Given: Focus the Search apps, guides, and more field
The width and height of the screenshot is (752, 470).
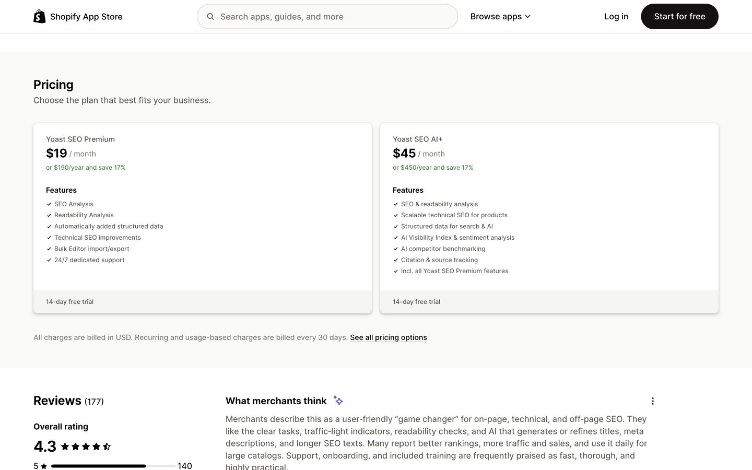Looking at the screenshot, I should 327,17.
